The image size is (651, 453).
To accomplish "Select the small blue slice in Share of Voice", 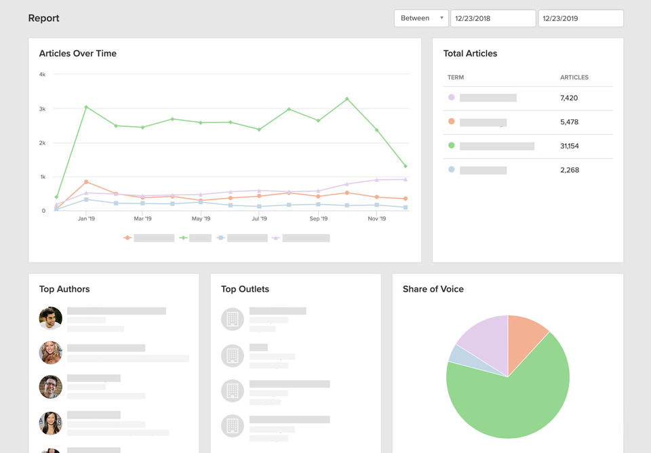I will click(463, 357).
